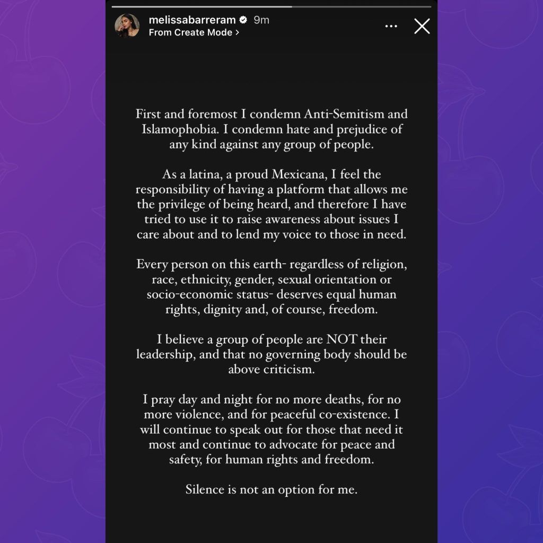Tap the line "Silence is not an option for me."
Screen dimensions: 543x543
(x=271, y=489)
